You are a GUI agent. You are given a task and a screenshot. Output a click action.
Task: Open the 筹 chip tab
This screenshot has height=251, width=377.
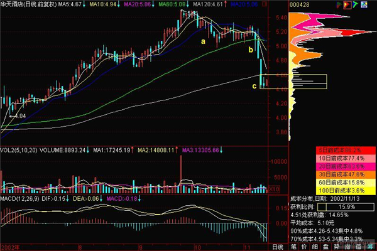coord(370,247)
